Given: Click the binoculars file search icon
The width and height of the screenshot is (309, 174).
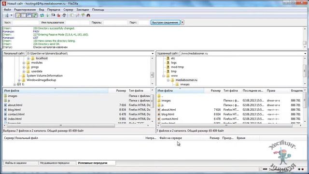Looking at the screenshot, I should (x=88, y=15).
